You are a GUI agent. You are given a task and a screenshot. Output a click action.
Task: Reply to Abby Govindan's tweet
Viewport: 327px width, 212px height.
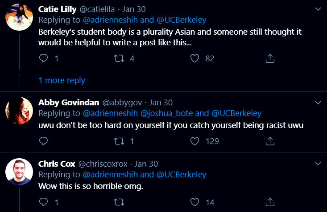(x=44, y=141)
